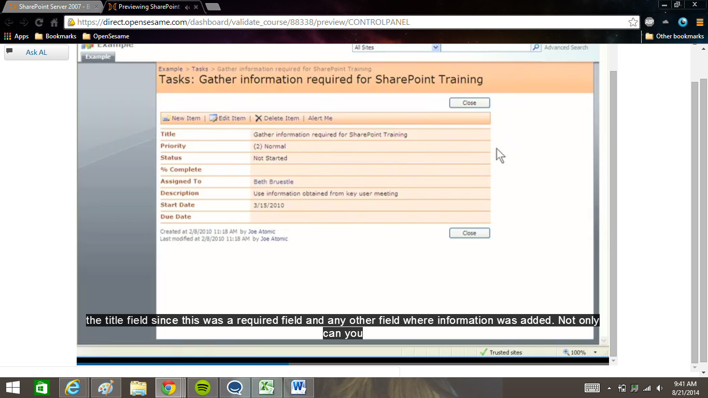Open the Adblock Plus extension icon
708x398 pixels.
[649, 22]
